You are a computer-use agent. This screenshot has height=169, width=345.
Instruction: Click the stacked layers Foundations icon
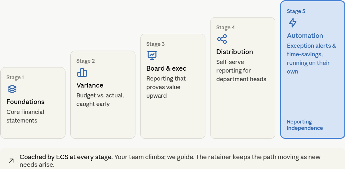(12, 89)
